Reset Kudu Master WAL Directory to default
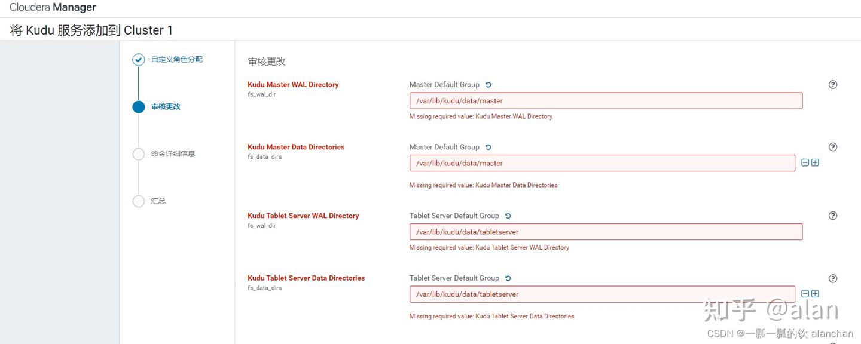Viewport: 861px width, 344px height. pyautogui.click(x=488, y=84)
